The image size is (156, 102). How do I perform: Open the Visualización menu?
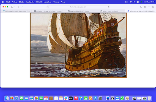click(x=30, y=2)
